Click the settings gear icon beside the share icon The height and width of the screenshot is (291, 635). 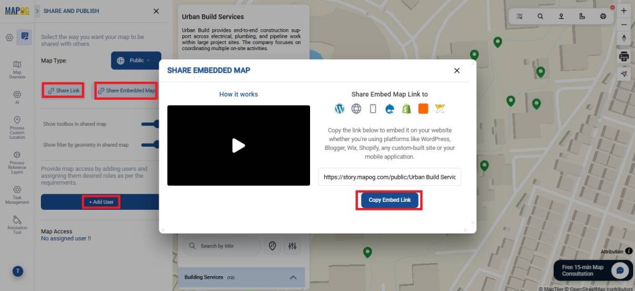coord(9,38)
